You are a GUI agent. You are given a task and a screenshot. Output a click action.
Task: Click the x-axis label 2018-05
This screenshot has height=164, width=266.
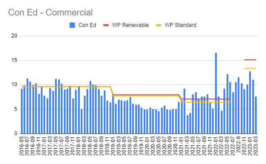[90, 146]
